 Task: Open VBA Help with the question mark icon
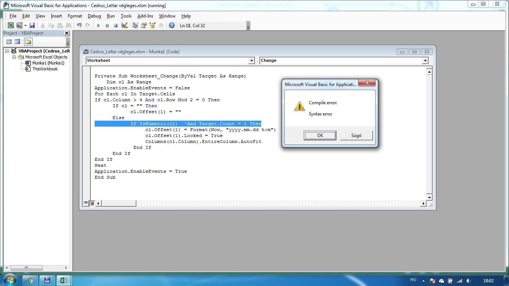172,25
